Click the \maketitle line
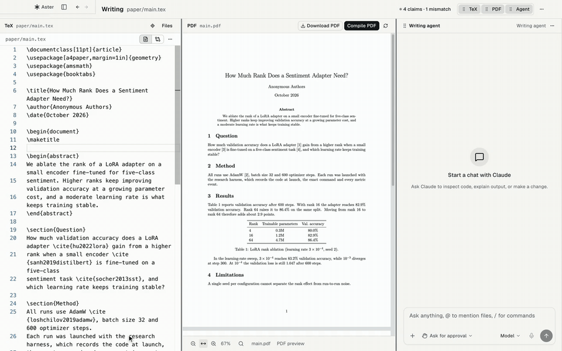 point(43,140)
